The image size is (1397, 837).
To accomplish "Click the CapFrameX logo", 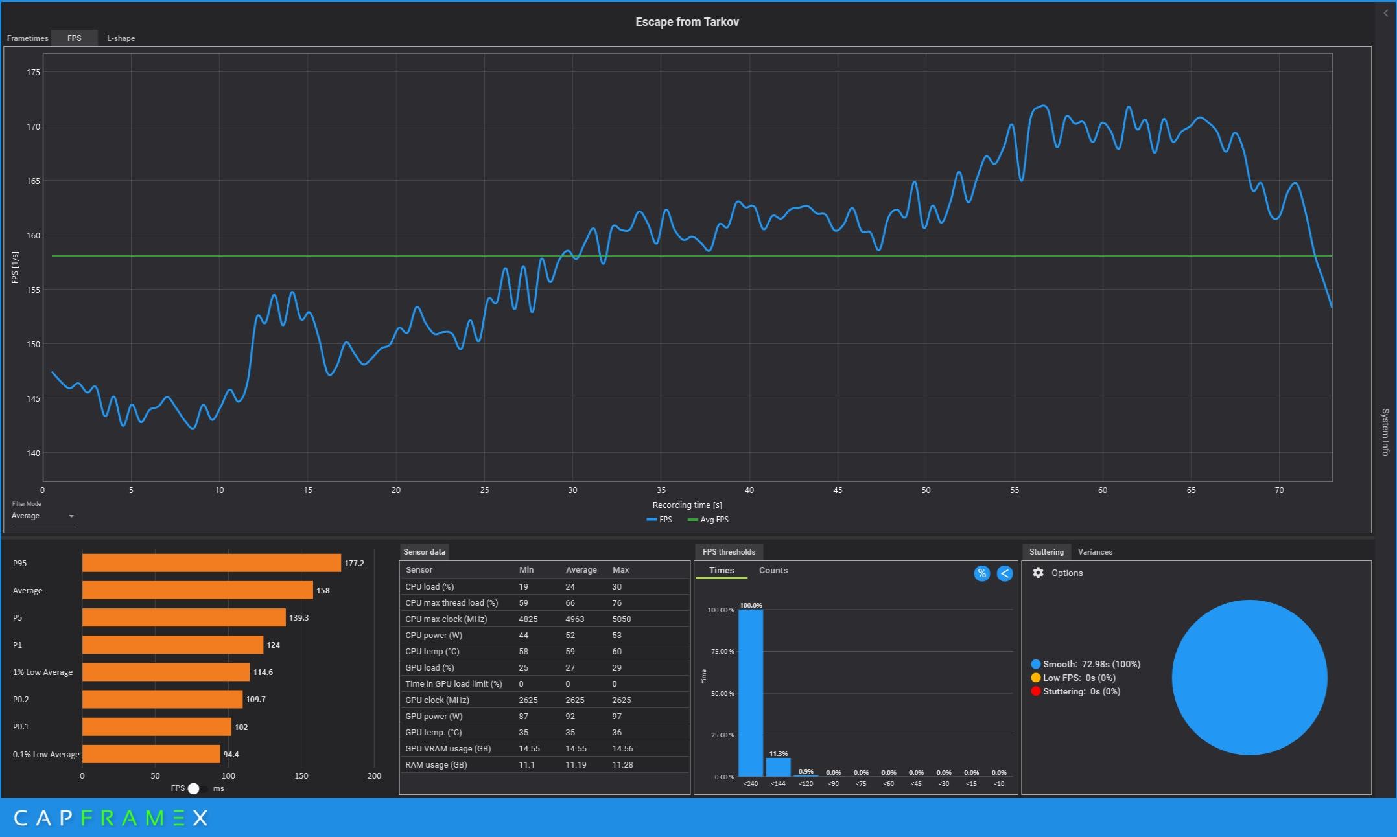I will click(111, 818).
